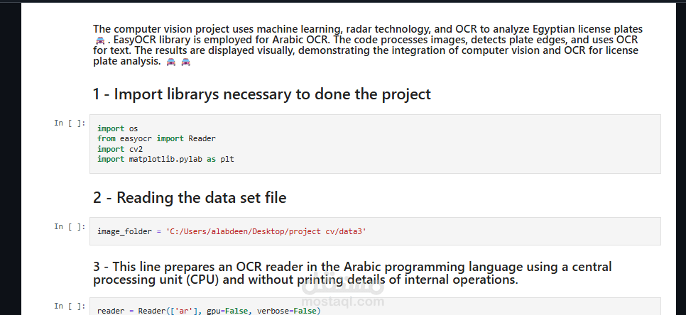Click the red data3 folder path string
This screenshot has height=315, width=686.
click(266, 232)
